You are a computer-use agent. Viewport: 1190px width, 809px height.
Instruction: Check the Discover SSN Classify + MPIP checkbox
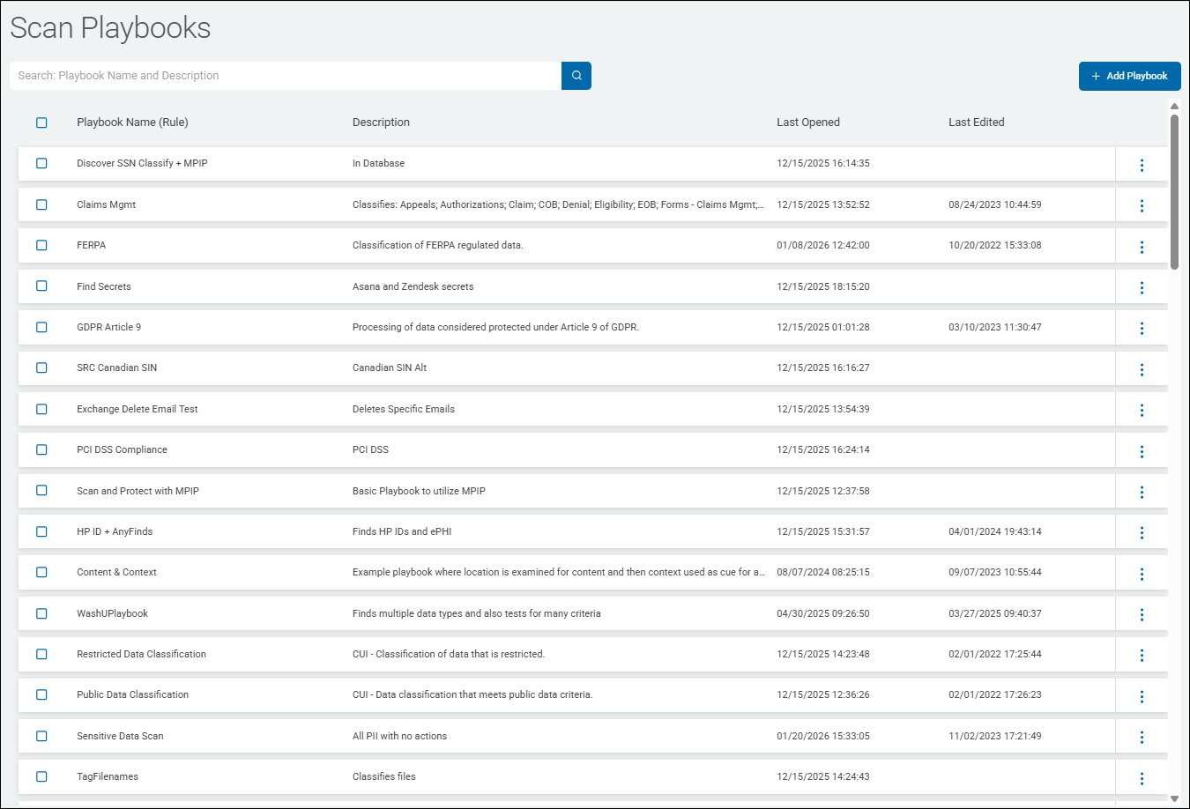pos(41,163)
